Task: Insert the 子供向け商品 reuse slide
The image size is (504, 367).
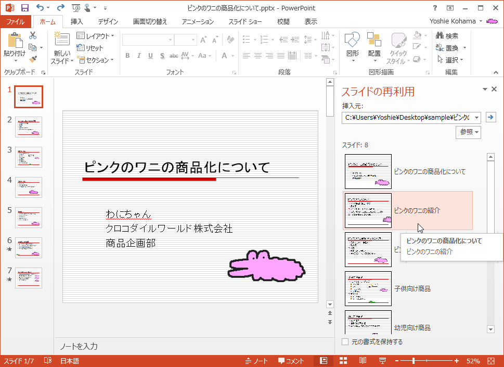Action: (x=408, y=288)
